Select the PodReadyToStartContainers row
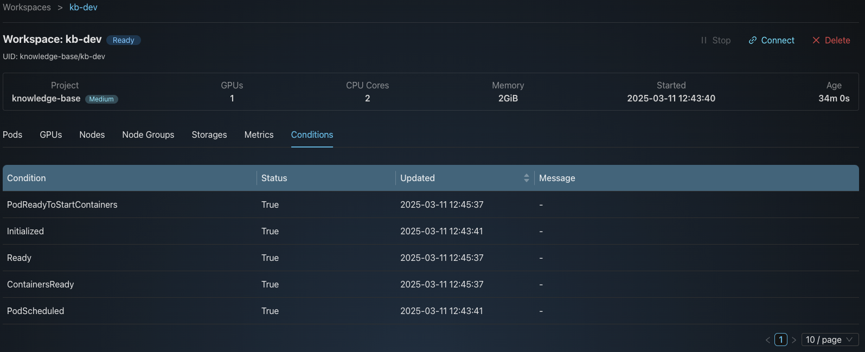865x352 pixels. coord(62,204)
